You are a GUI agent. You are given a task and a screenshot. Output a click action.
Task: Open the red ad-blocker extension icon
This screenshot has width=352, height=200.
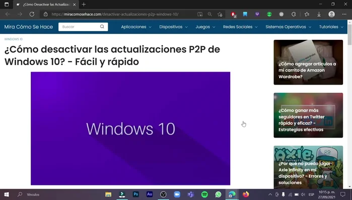click(x=234, y=15)
